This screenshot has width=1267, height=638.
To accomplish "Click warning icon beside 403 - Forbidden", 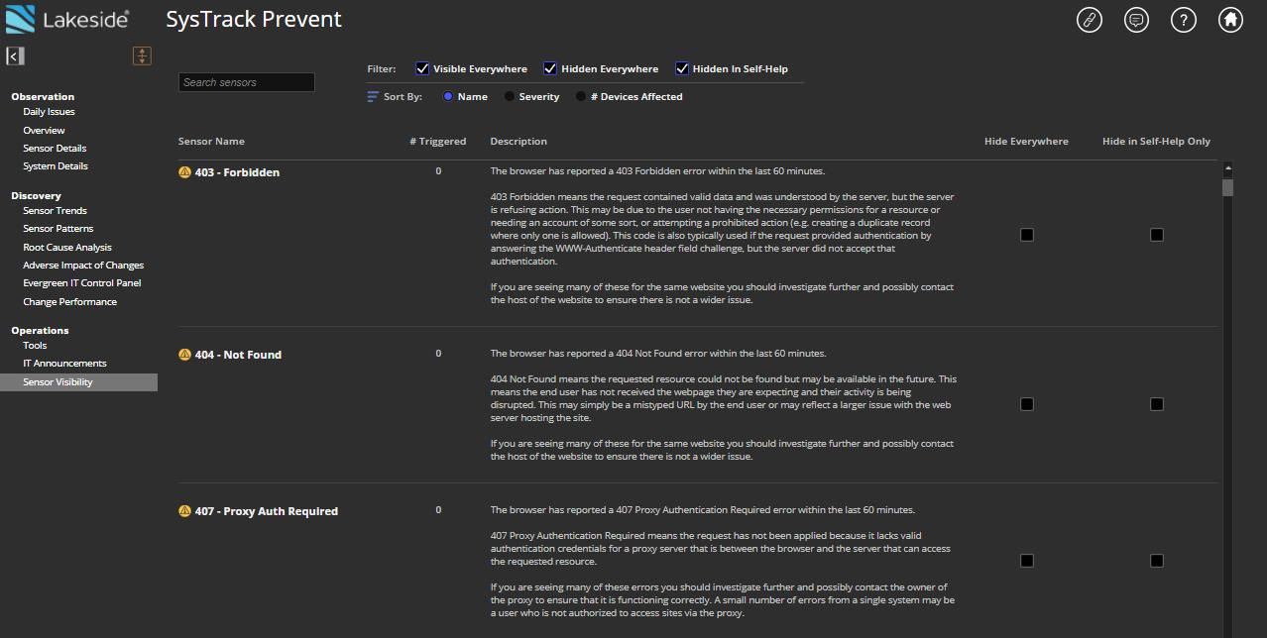I will click(x=184, y=172).
